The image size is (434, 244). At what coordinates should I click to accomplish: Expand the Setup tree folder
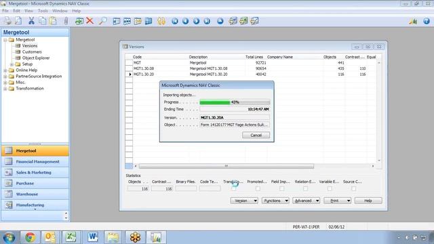point(12,64)
